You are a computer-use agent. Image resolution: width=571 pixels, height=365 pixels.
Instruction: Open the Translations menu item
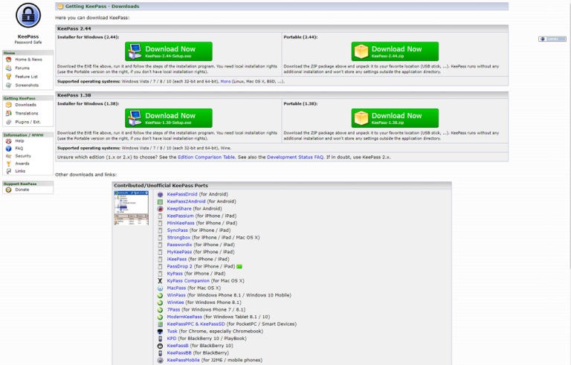[27, 113]
